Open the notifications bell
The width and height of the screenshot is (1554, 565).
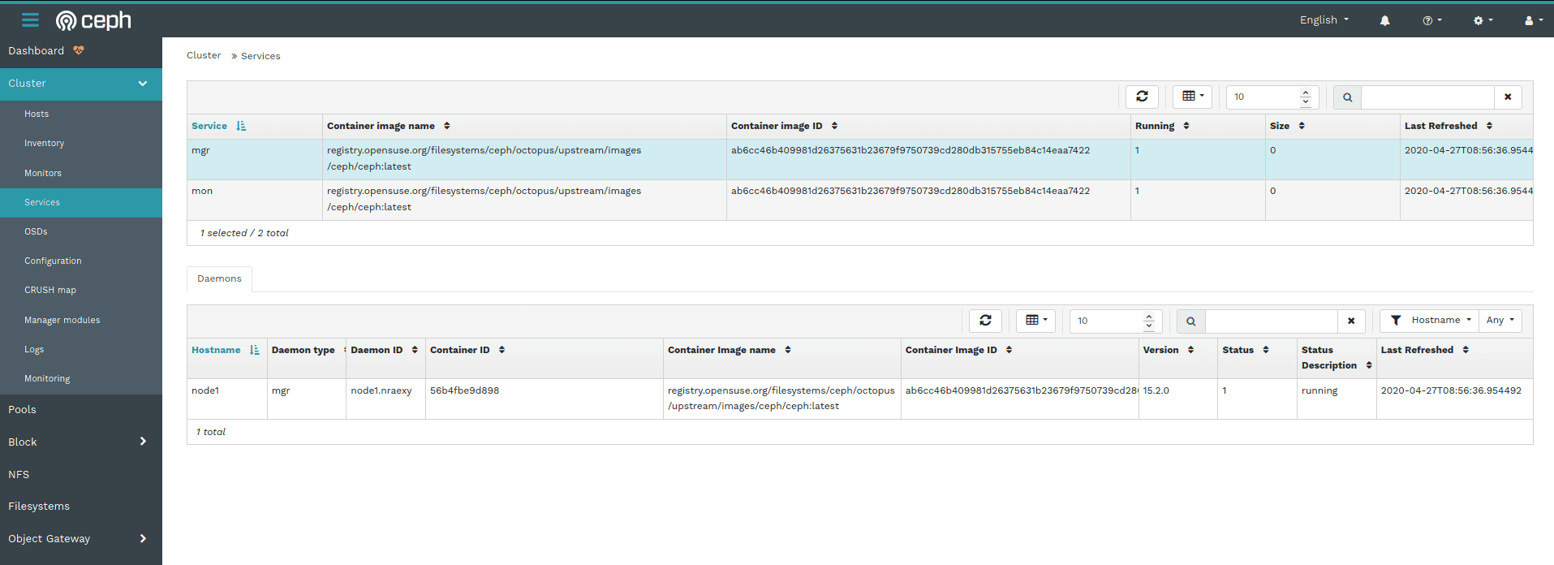[1384, 20]
